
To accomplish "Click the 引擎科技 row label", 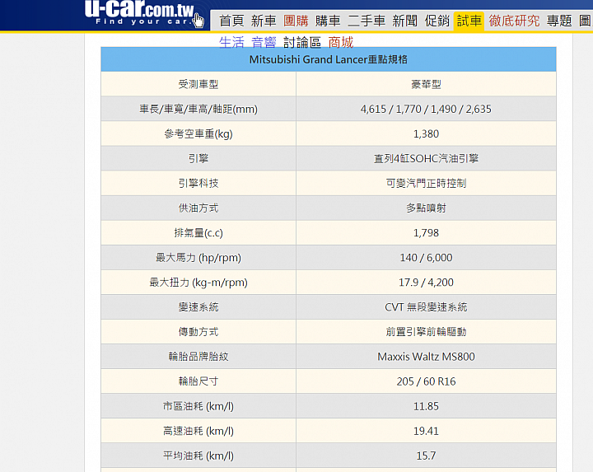I will pyautogui.click(x=198, y=184).
